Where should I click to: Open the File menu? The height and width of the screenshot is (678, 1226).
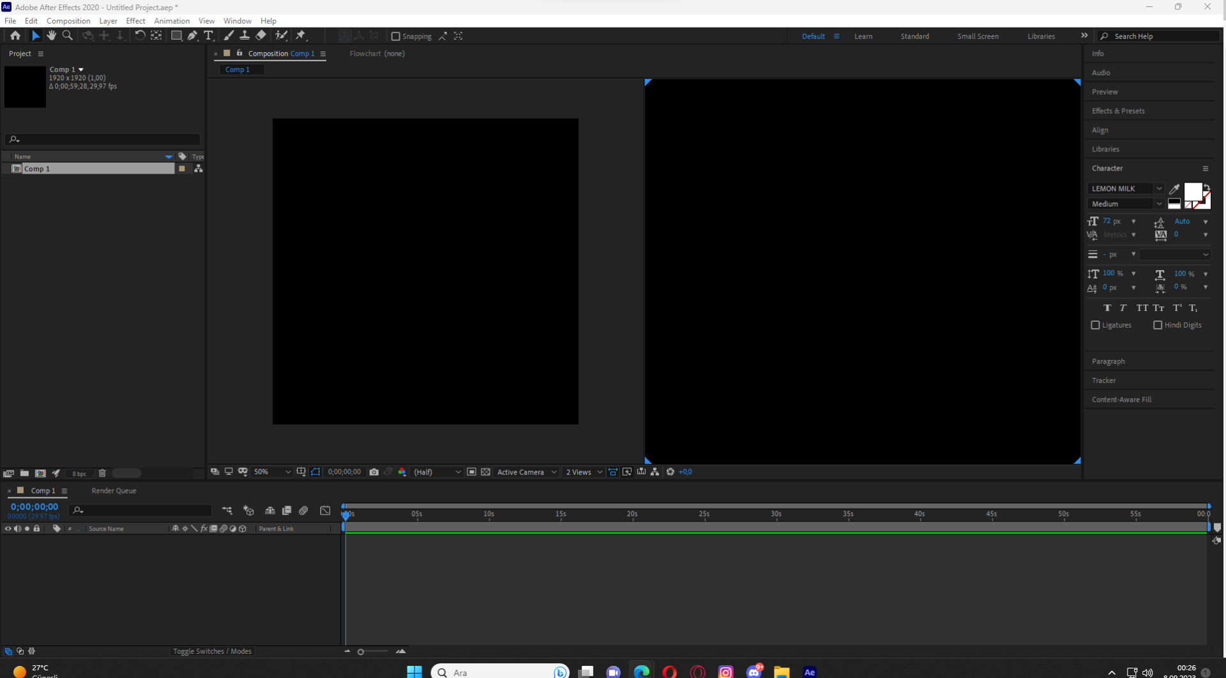pyautogui.click(x=10, y=21)
